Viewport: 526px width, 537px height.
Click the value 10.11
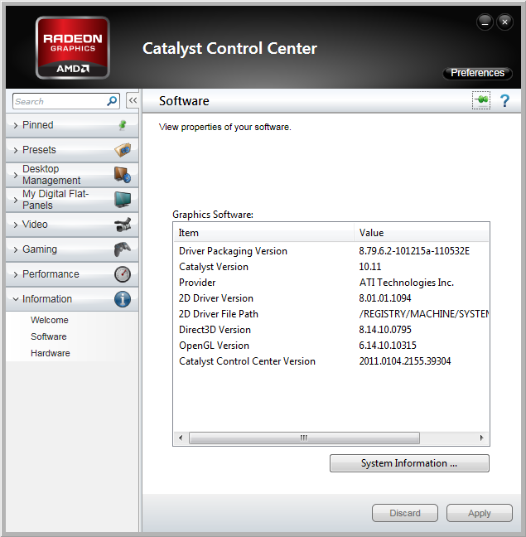click(x=370, y=267)
